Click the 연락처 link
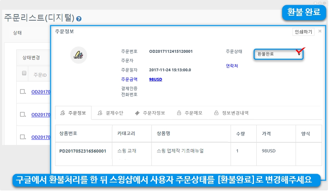This screenshot has height=195, width=330. (x=232, y=66)
